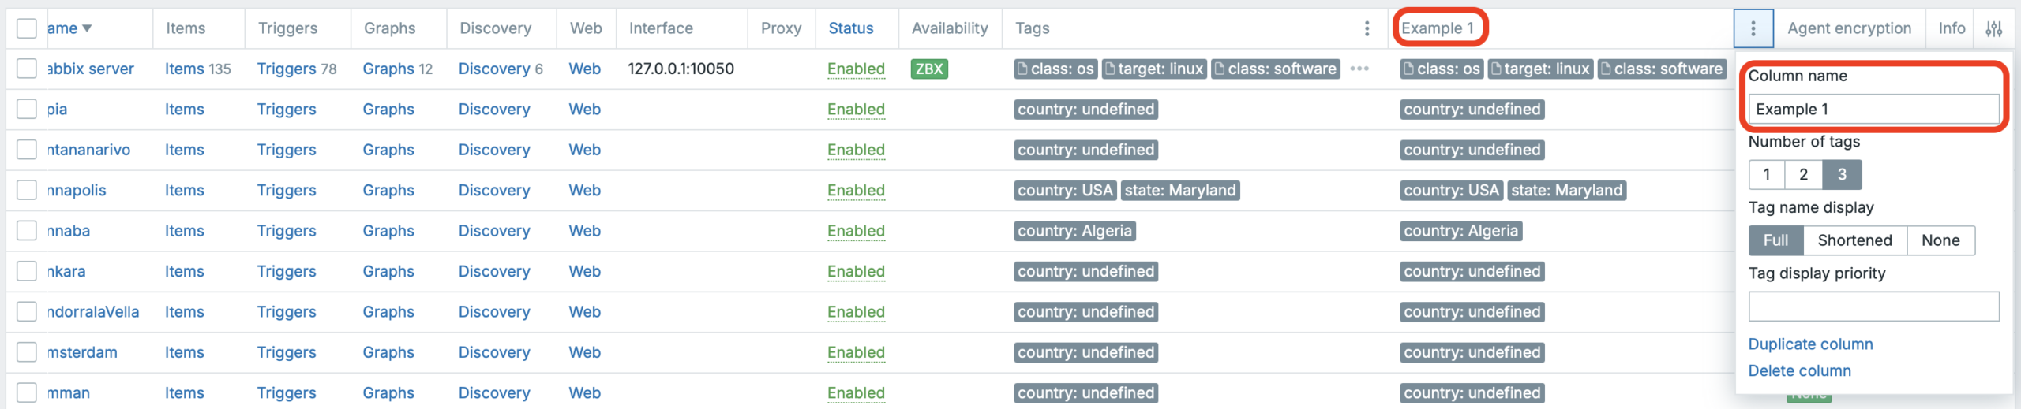Choose Shortened tag name display

coord(1854,240)
